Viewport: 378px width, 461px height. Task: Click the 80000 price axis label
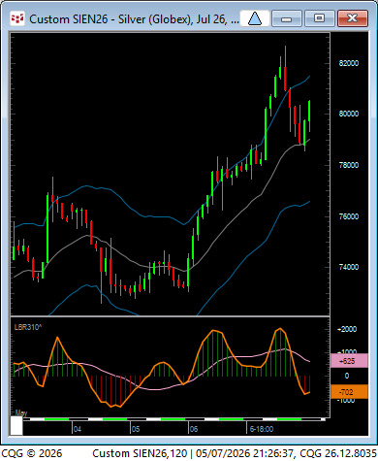(x=349, y=114)
